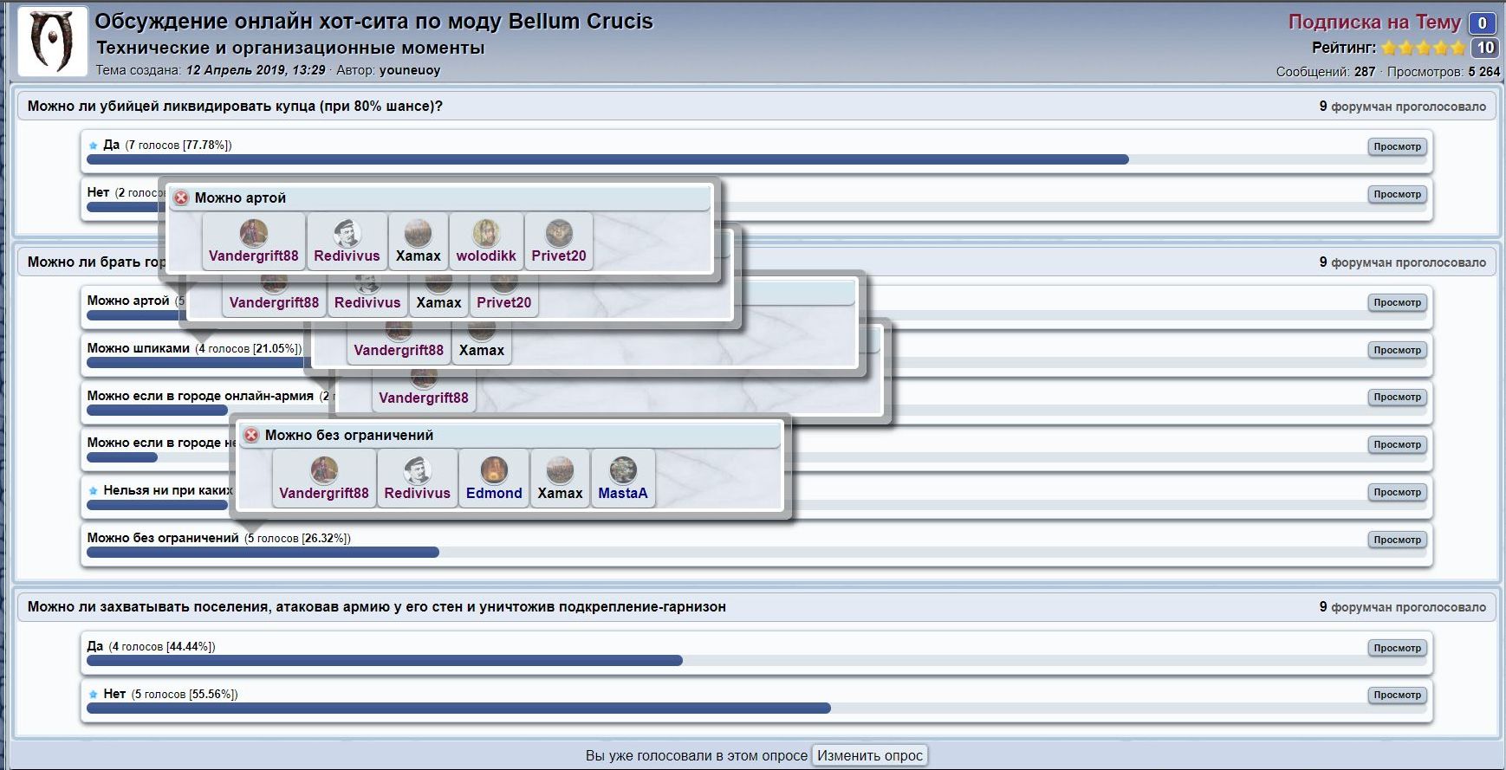Image resolution: width=1506 pixels, height=770 pixels.
Task: Click 'Можно если в городе онлайн-армия' text
Action: pos(200,396)
